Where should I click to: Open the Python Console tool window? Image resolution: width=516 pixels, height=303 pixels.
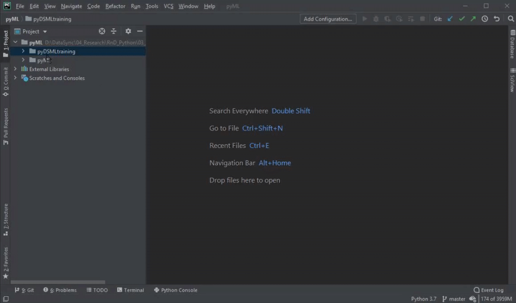tap(176, 290)
